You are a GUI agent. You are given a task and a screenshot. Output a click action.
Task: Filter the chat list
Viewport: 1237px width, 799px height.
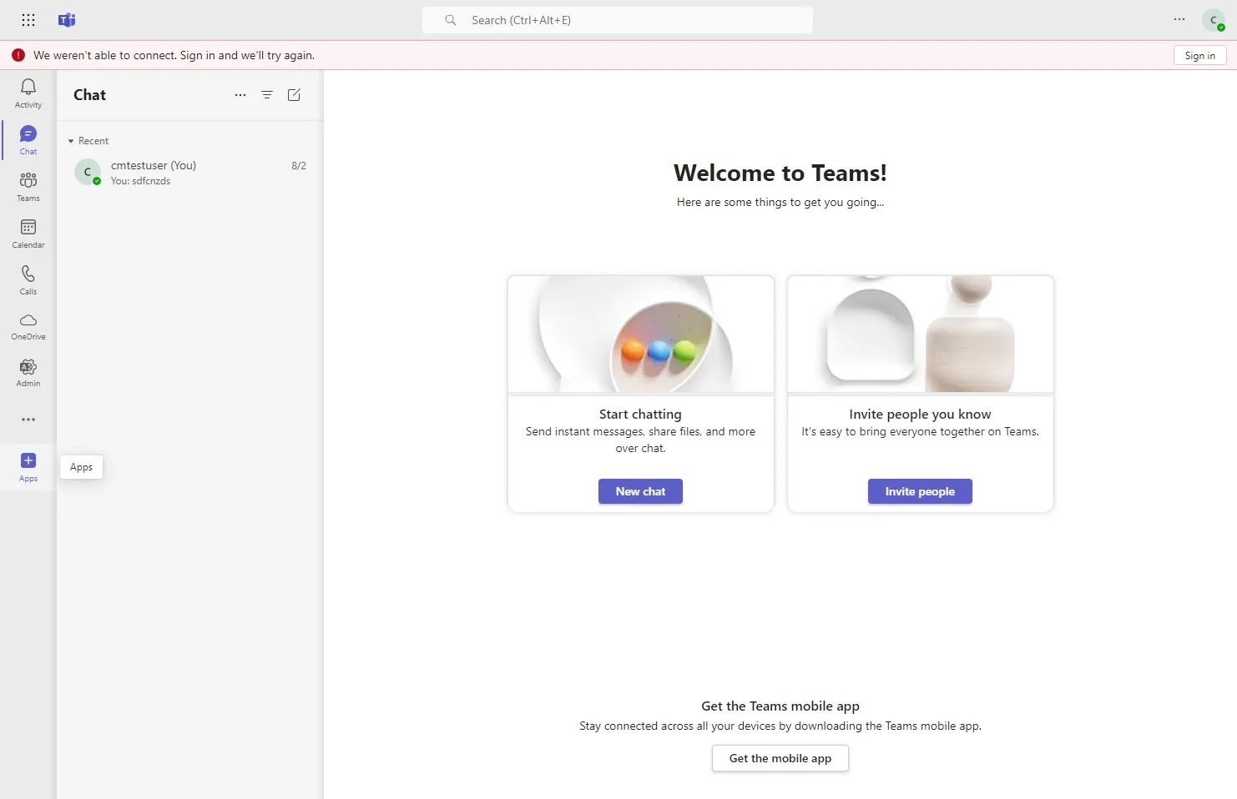click(x=267, y=95)
